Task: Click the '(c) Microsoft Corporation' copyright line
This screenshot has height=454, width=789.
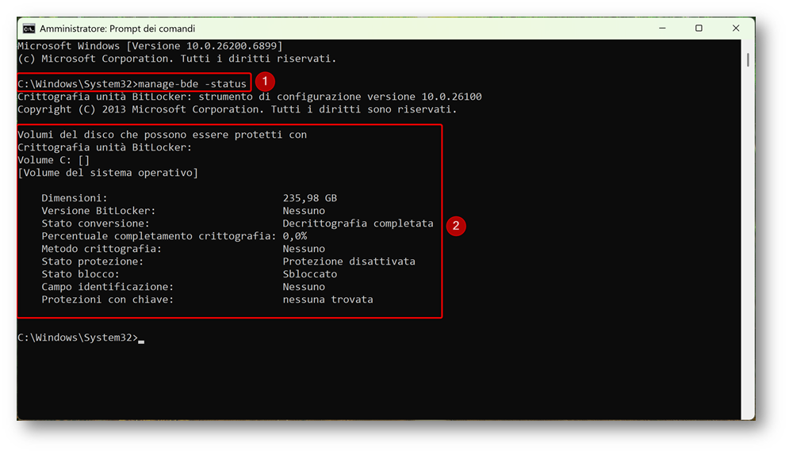Action: 177,59
